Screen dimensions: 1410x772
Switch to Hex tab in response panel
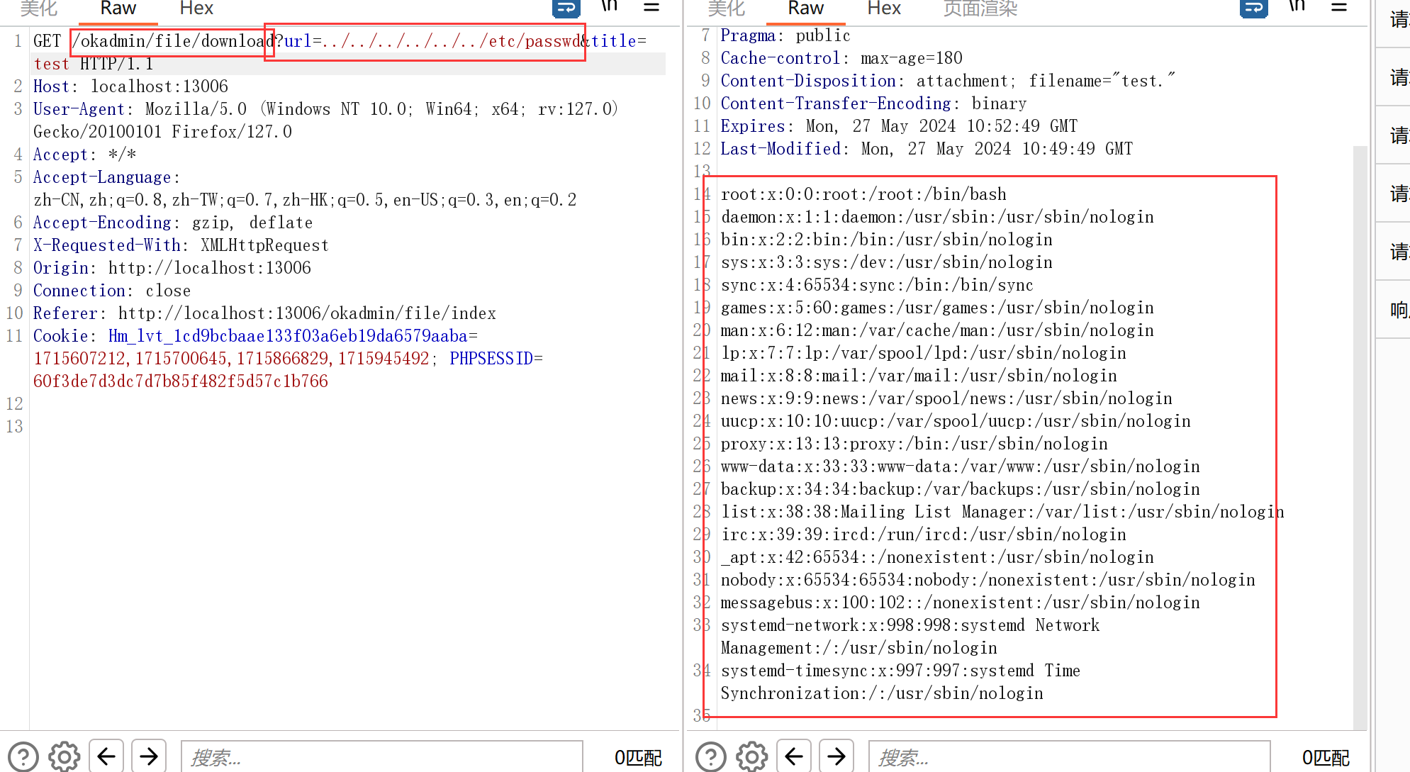click(x=884, y=9)
